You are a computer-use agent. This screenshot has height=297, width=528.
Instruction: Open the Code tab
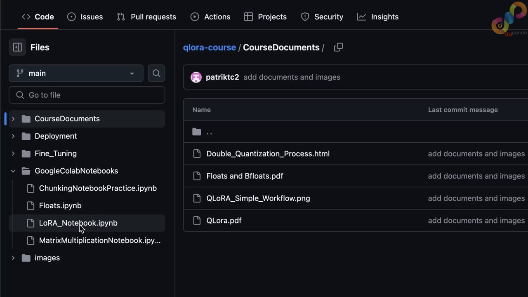38,17
